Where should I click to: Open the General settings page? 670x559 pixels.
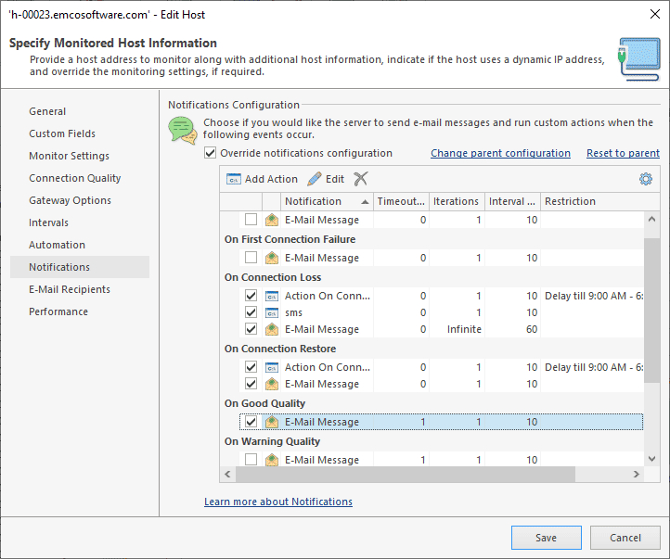pyautogui.click(x=80, y=111)
